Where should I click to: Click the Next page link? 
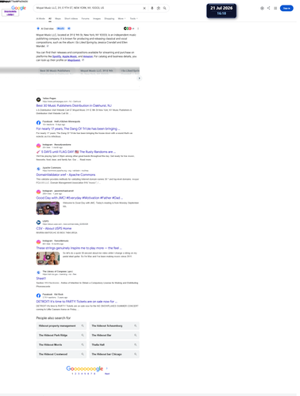(x=107, y=374)
